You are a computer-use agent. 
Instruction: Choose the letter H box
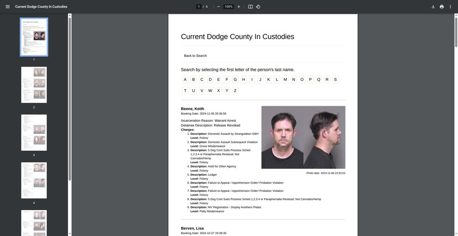244,80
